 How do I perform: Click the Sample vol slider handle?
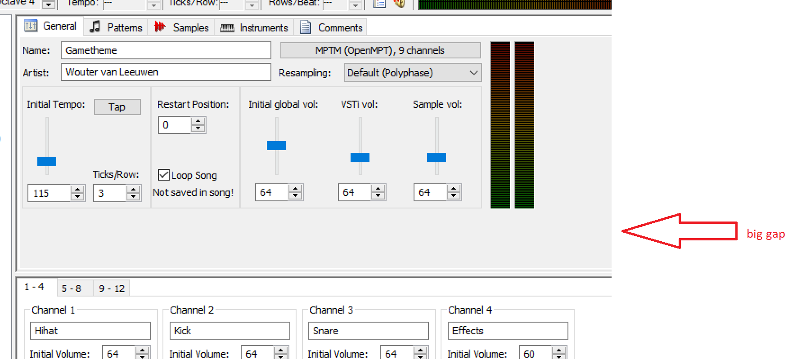click(x=437, y=157)
